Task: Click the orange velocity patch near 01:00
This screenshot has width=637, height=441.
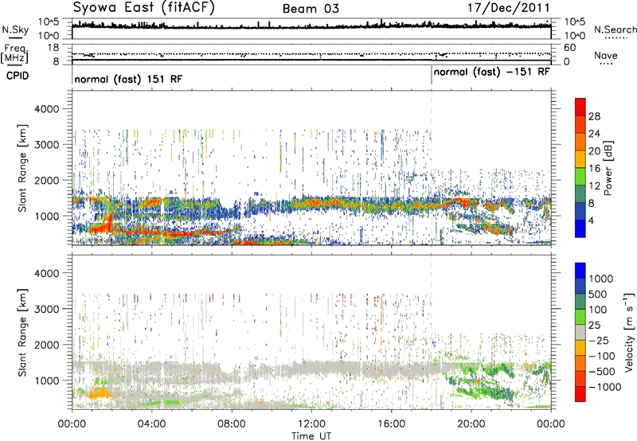Action: tap(98, 392)
